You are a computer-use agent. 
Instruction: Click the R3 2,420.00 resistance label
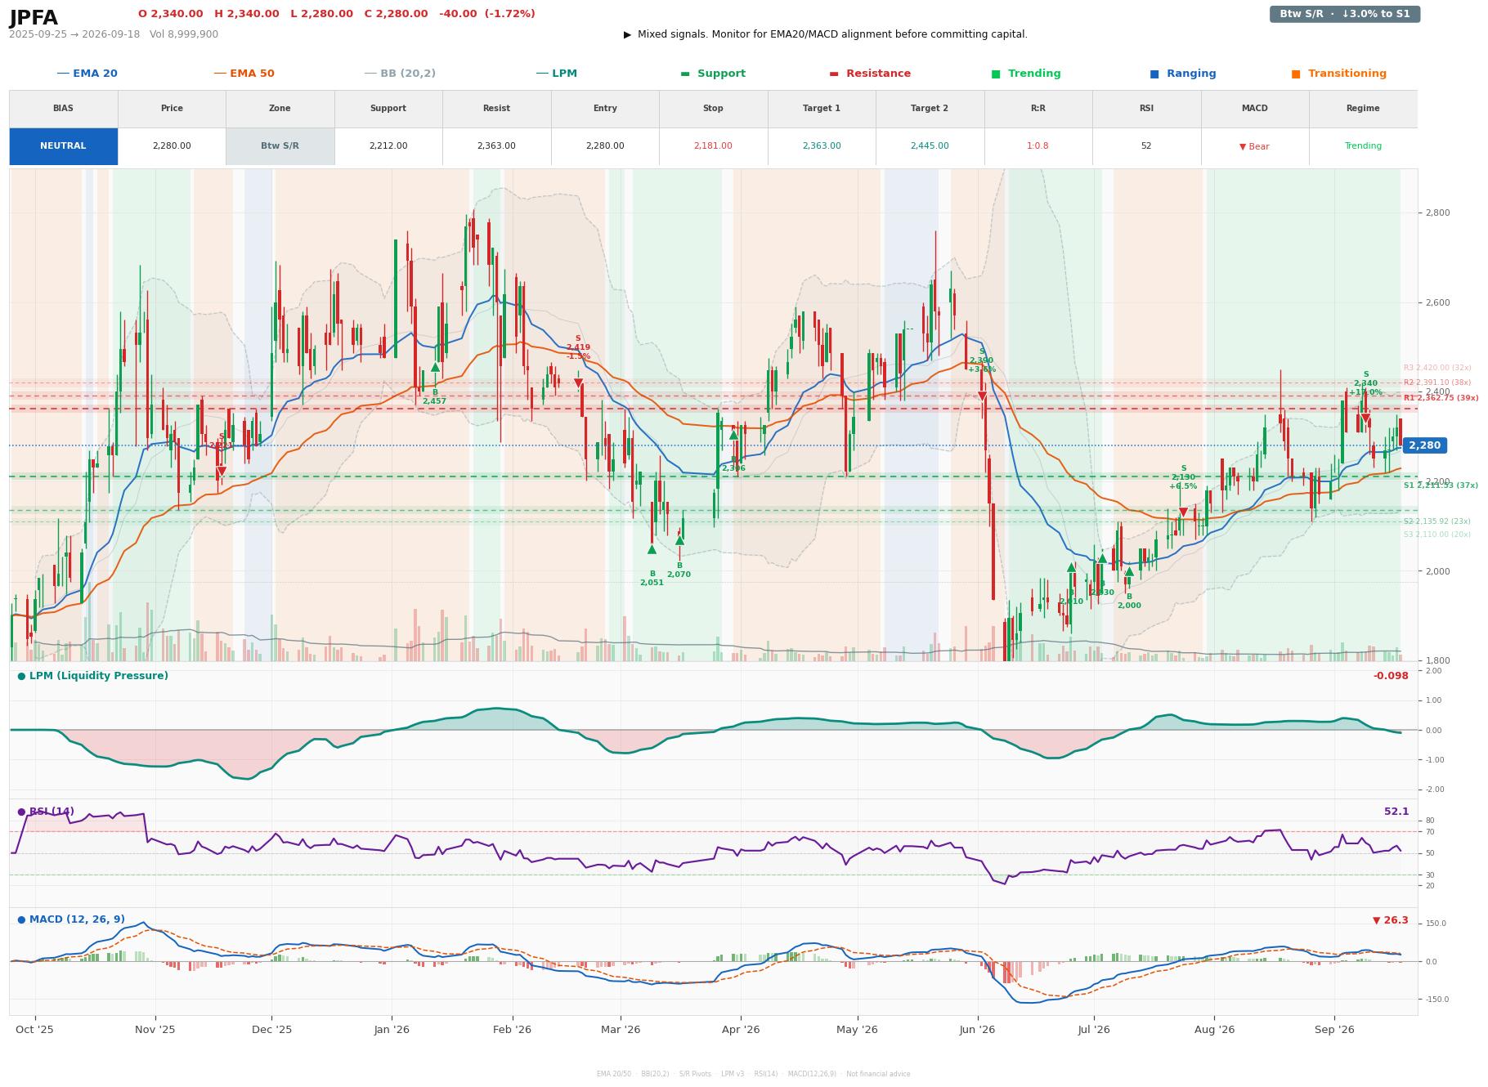[1437, 368]
